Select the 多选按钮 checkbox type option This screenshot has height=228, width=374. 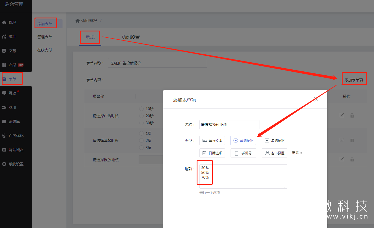(274, 140)
